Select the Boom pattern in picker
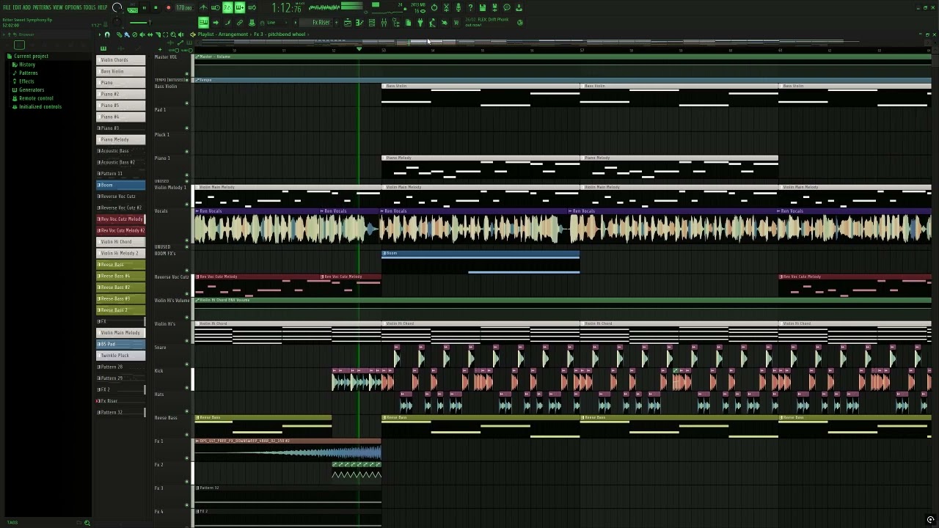Image resolution: width=939 pixels, height=528 pixels. click(x=121, y=185)
